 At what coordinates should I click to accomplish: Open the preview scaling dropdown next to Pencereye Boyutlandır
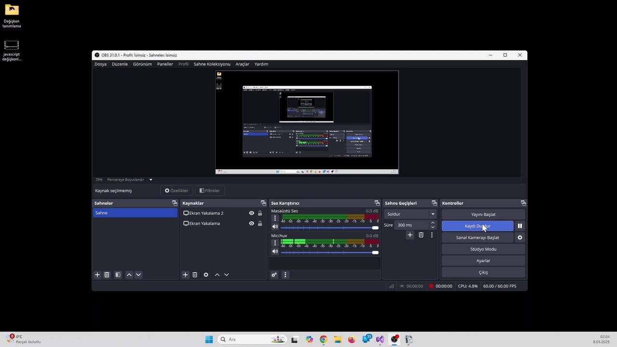click(151, 180)
